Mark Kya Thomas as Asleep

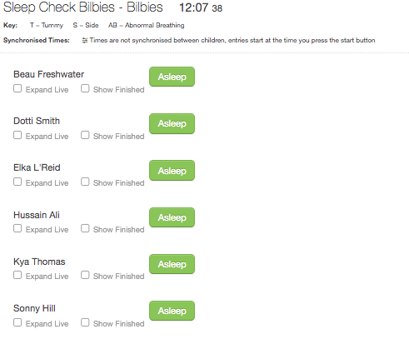click(172, 264)
